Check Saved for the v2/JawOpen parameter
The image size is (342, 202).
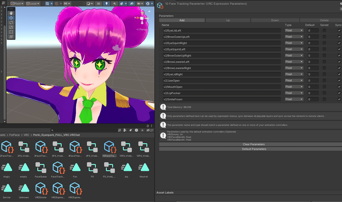point(325,80)
